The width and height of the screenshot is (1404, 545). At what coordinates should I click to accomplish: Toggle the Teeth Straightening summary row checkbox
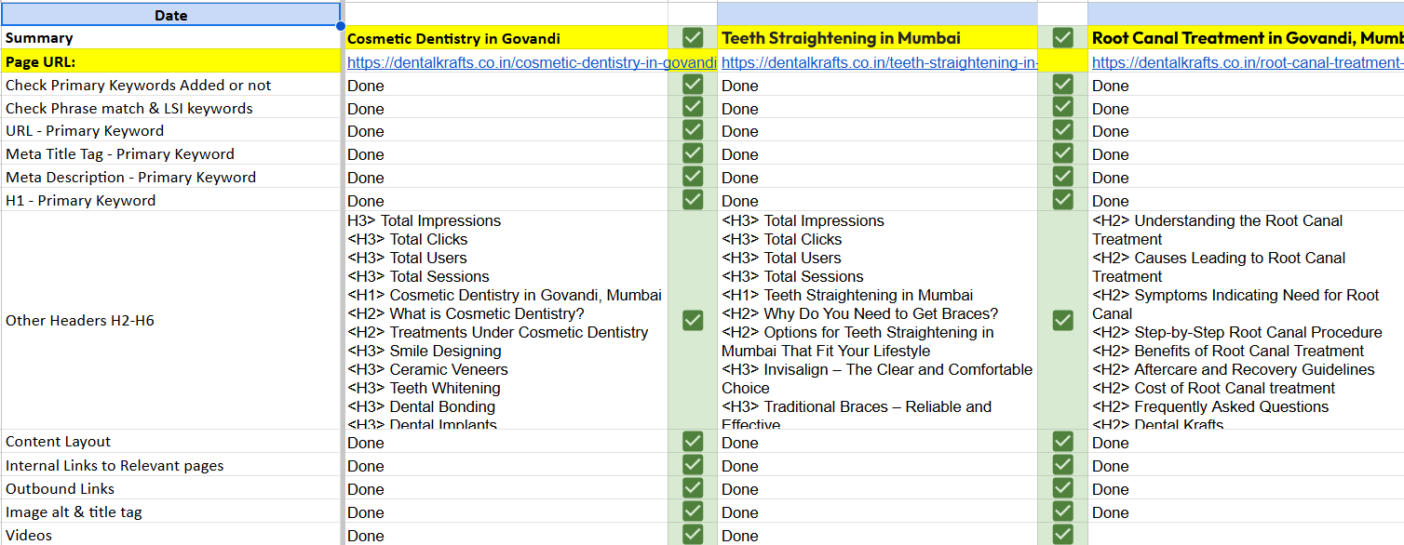pyautogui.click(x=1062, y=37)
